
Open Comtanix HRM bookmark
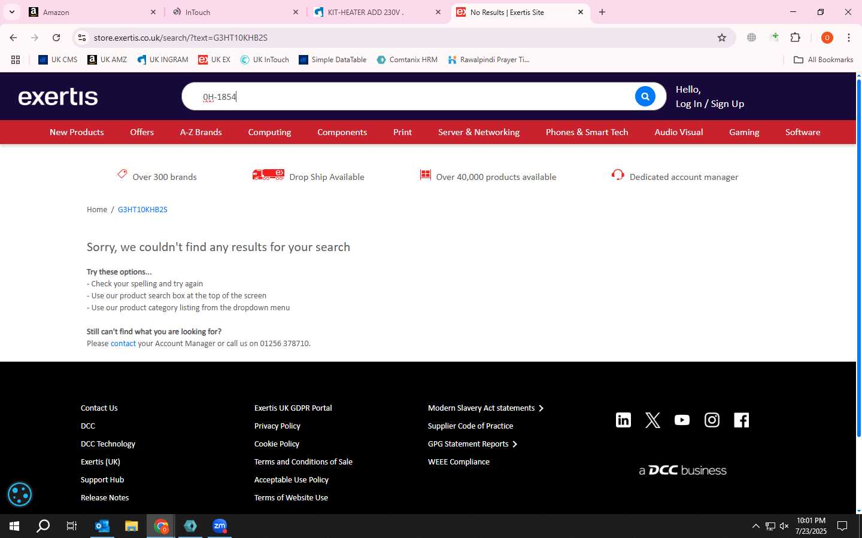(x=407, y=60)
